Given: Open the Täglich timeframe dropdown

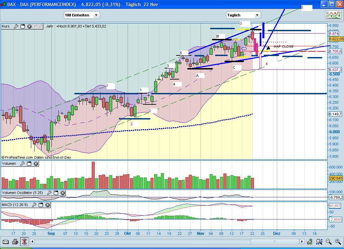Looking at the screenshot, I should point(243,15).
